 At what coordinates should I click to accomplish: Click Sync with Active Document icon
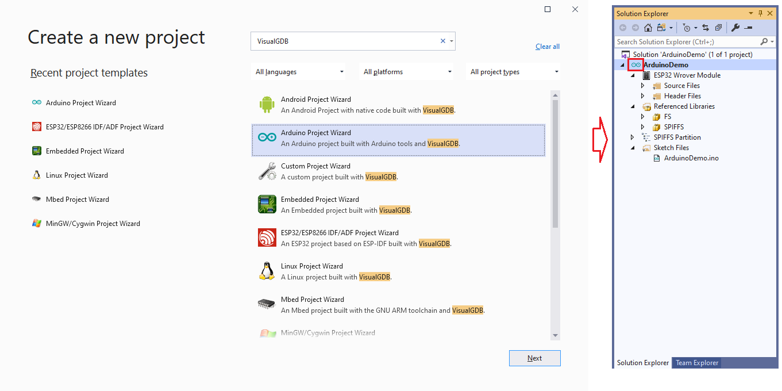[706, 28]
